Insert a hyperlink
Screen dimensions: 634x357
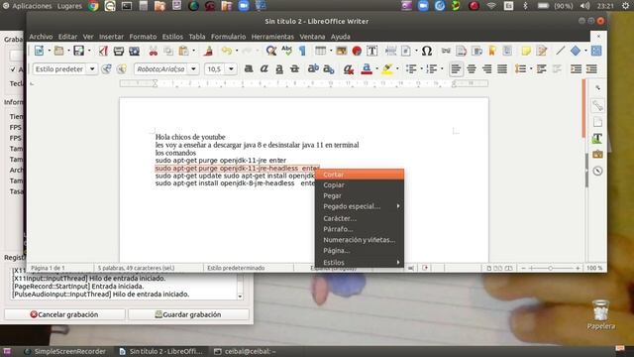point(446,51)
